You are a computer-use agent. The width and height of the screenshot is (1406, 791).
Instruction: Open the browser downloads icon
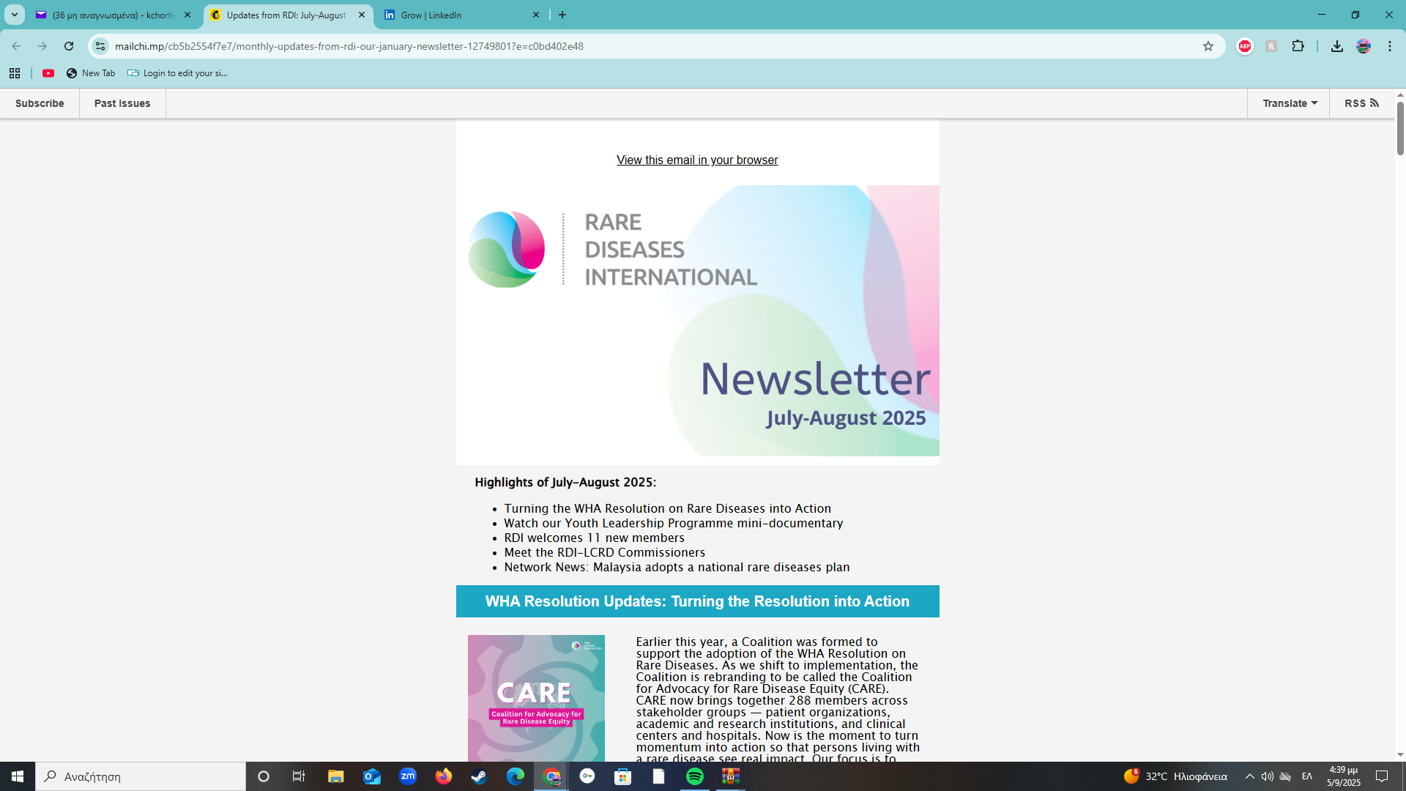tap(1336, 46)
